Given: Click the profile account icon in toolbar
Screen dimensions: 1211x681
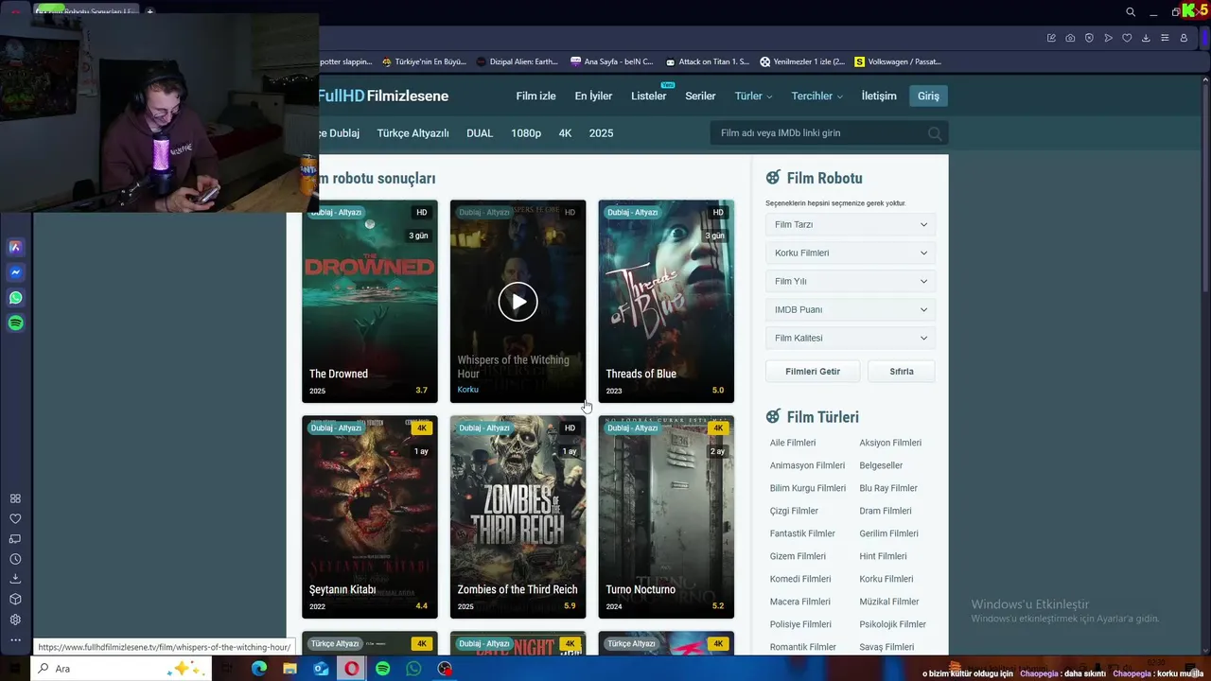Looking at the screenshot, I should tap(1184, 38).
